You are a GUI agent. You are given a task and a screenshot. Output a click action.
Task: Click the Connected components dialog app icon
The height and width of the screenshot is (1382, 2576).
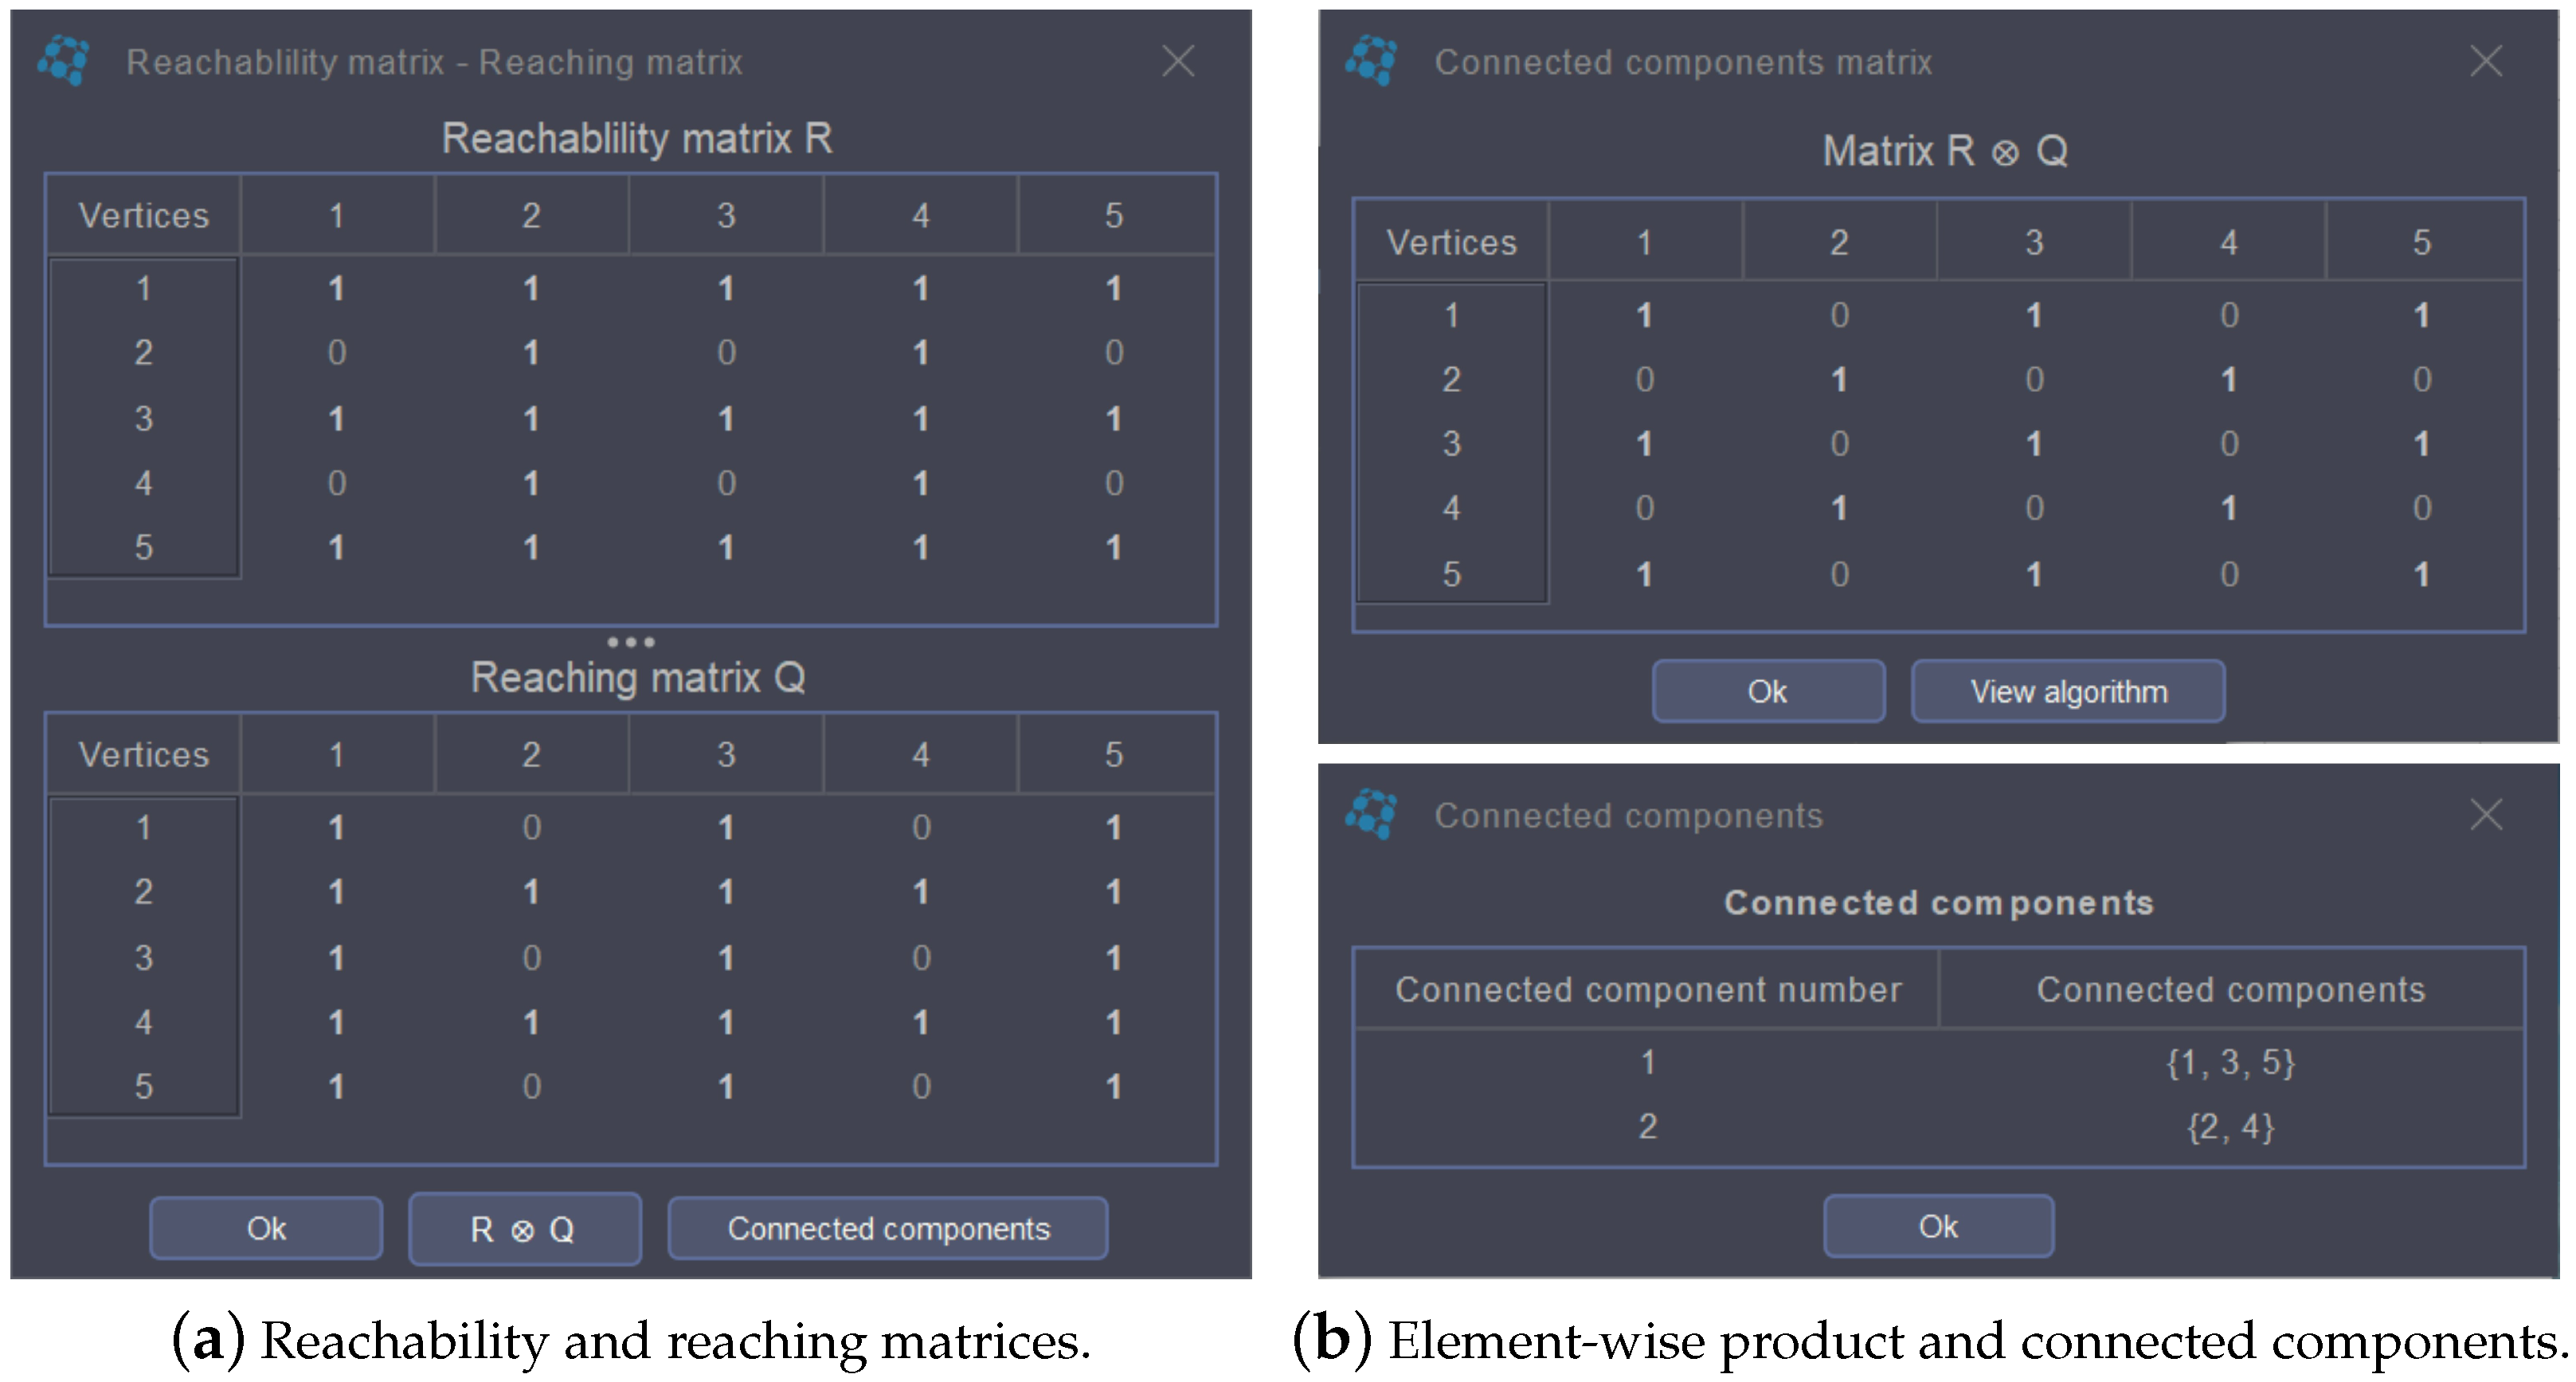(1371, 814)
